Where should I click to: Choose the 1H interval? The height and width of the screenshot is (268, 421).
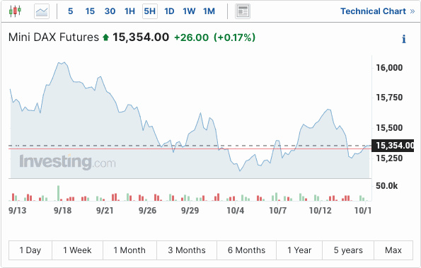129,11
